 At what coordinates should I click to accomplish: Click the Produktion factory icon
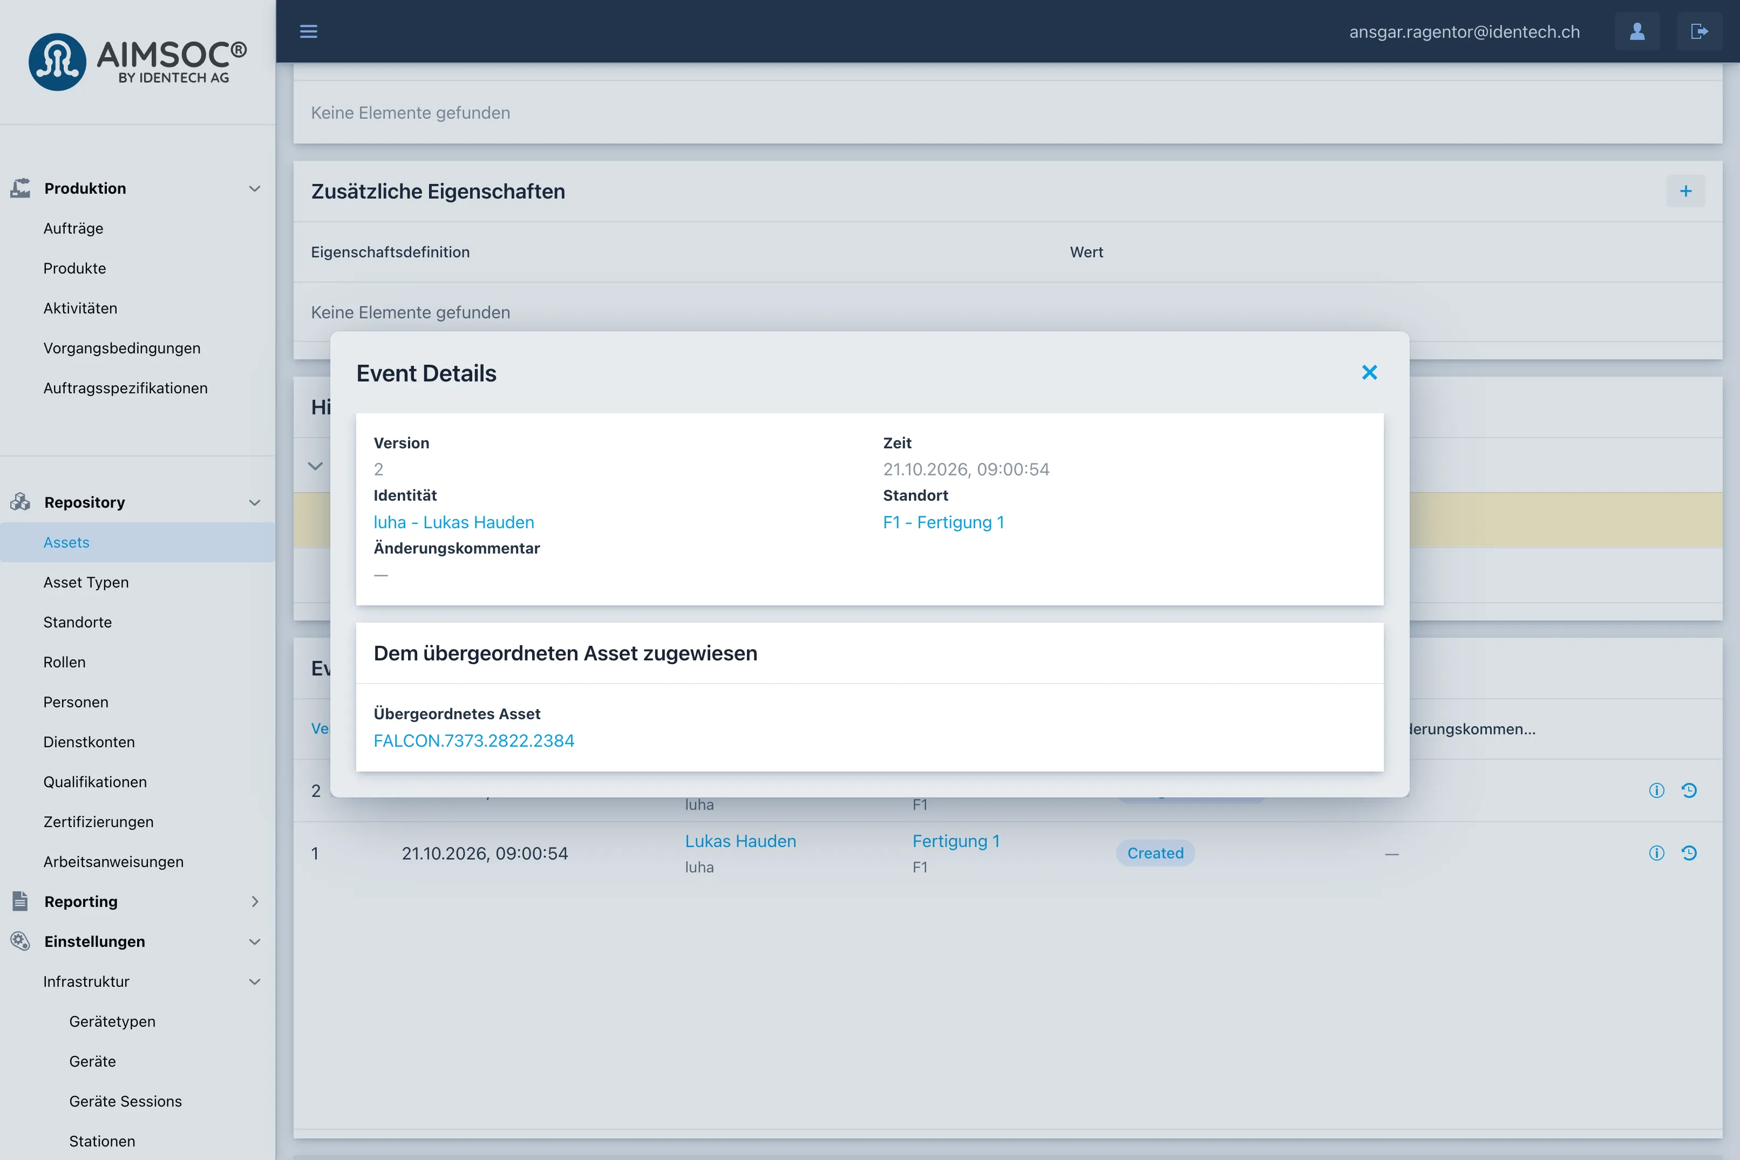coord(21,188)
